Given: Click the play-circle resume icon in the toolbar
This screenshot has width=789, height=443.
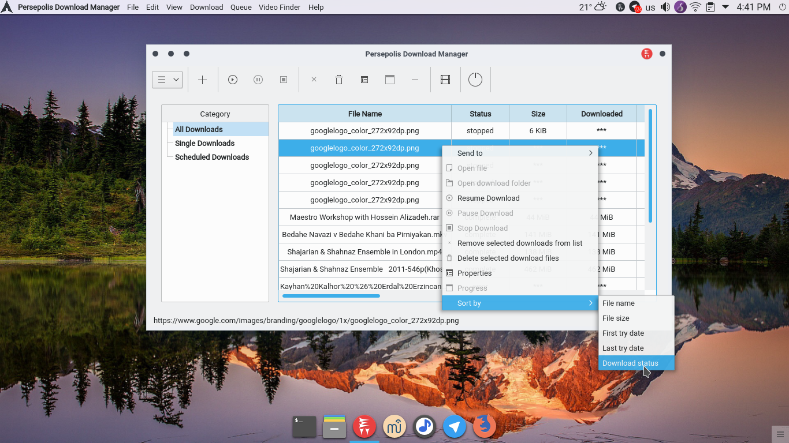Looking at the screenshot, I should pyautogui.click(x=233, y=80).
